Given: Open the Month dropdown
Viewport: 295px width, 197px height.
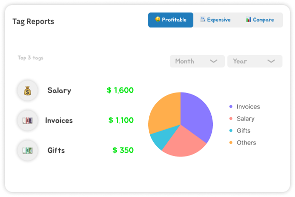Looking at the screenshot, I should click(x=197, y=61).
